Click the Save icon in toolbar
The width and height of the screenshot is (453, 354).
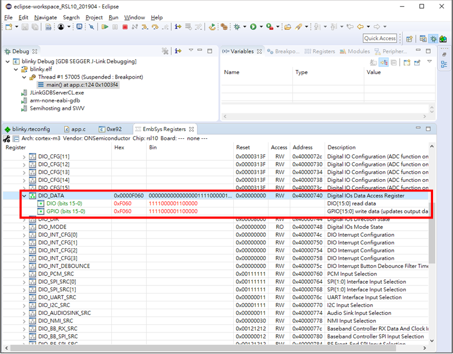coord(25,27)
